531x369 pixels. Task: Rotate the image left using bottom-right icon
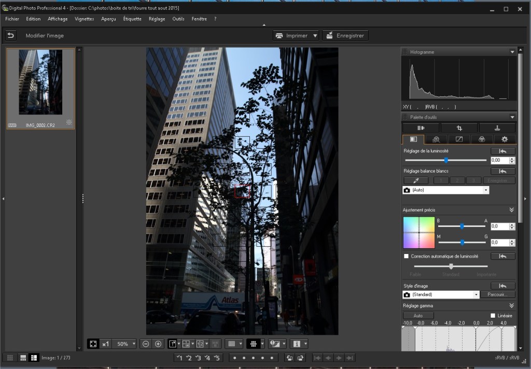[289, 357]
